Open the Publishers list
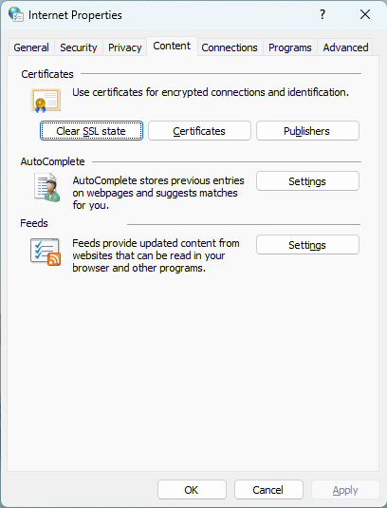 click(x=307, y=131)
